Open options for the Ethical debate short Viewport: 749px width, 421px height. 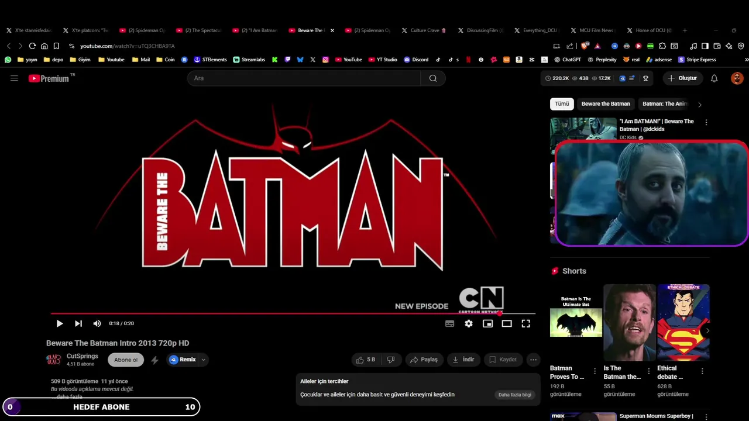coord(702,371)
